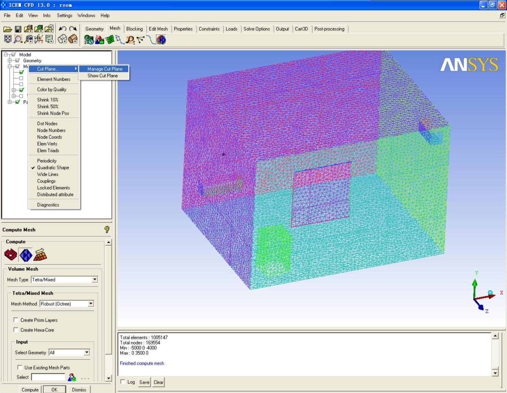Click the Clear button in message log

[x=158, y=382]
